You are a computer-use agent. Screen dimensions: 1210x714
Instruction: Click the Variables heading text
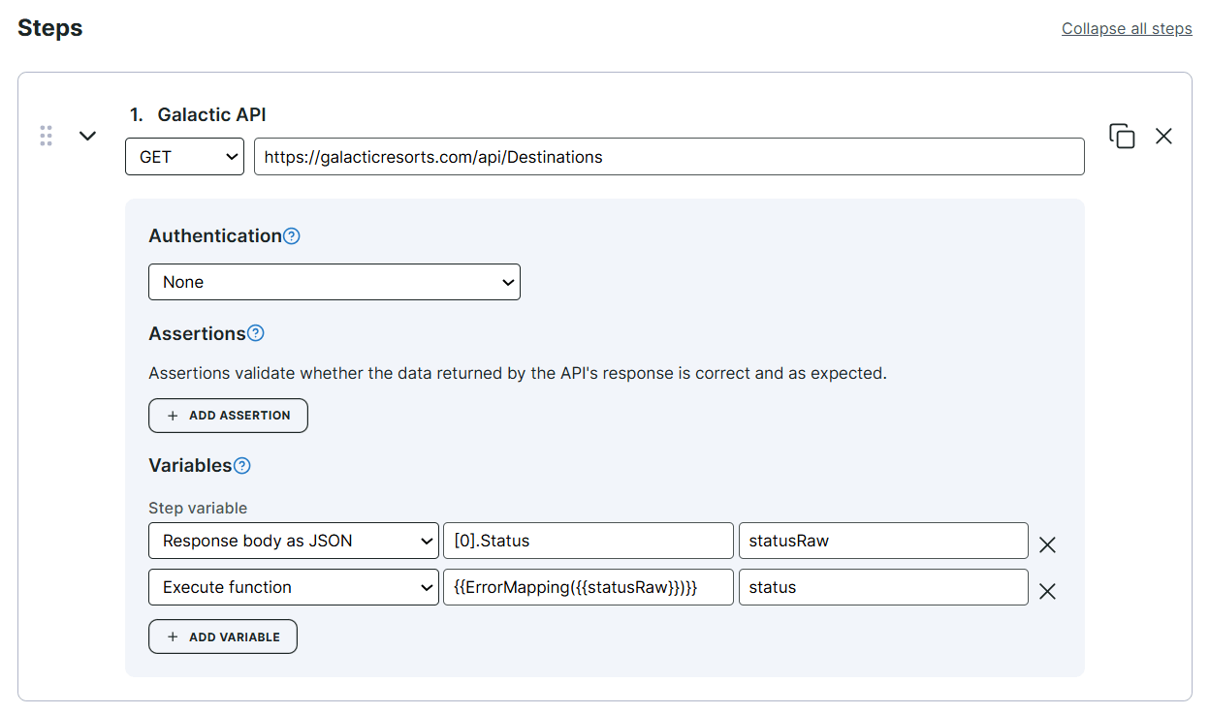point(190,465)
